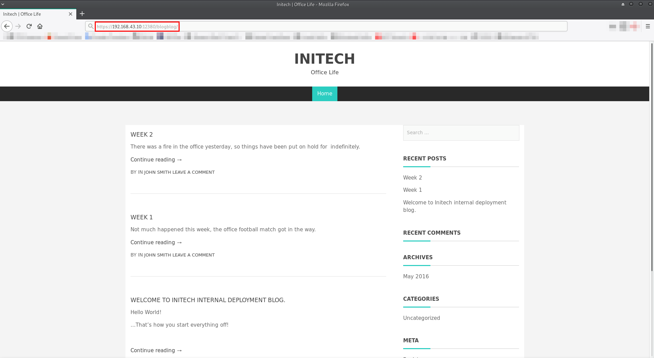Open Week 1 in Recent Posts
This screenshot has height=358, width=654.
point(412,190)
